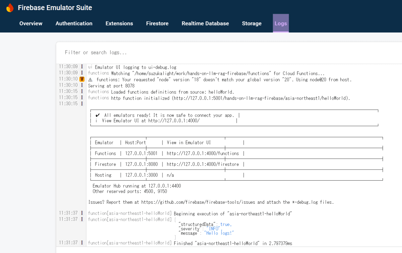This screenshot has width=402, height=253.
Task: Open the Realtime Database tab
Action: click(x=205, y=23)
